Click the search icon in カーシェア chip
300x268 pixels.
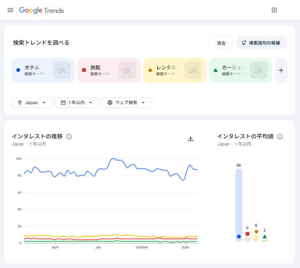click(259, 70)
